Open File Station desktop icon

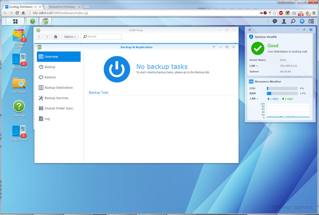click(19, 85)
